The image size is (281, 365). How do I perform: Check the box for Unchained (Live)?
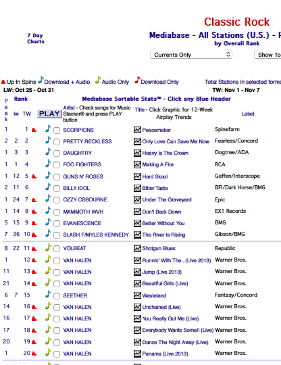pos(57,308)
